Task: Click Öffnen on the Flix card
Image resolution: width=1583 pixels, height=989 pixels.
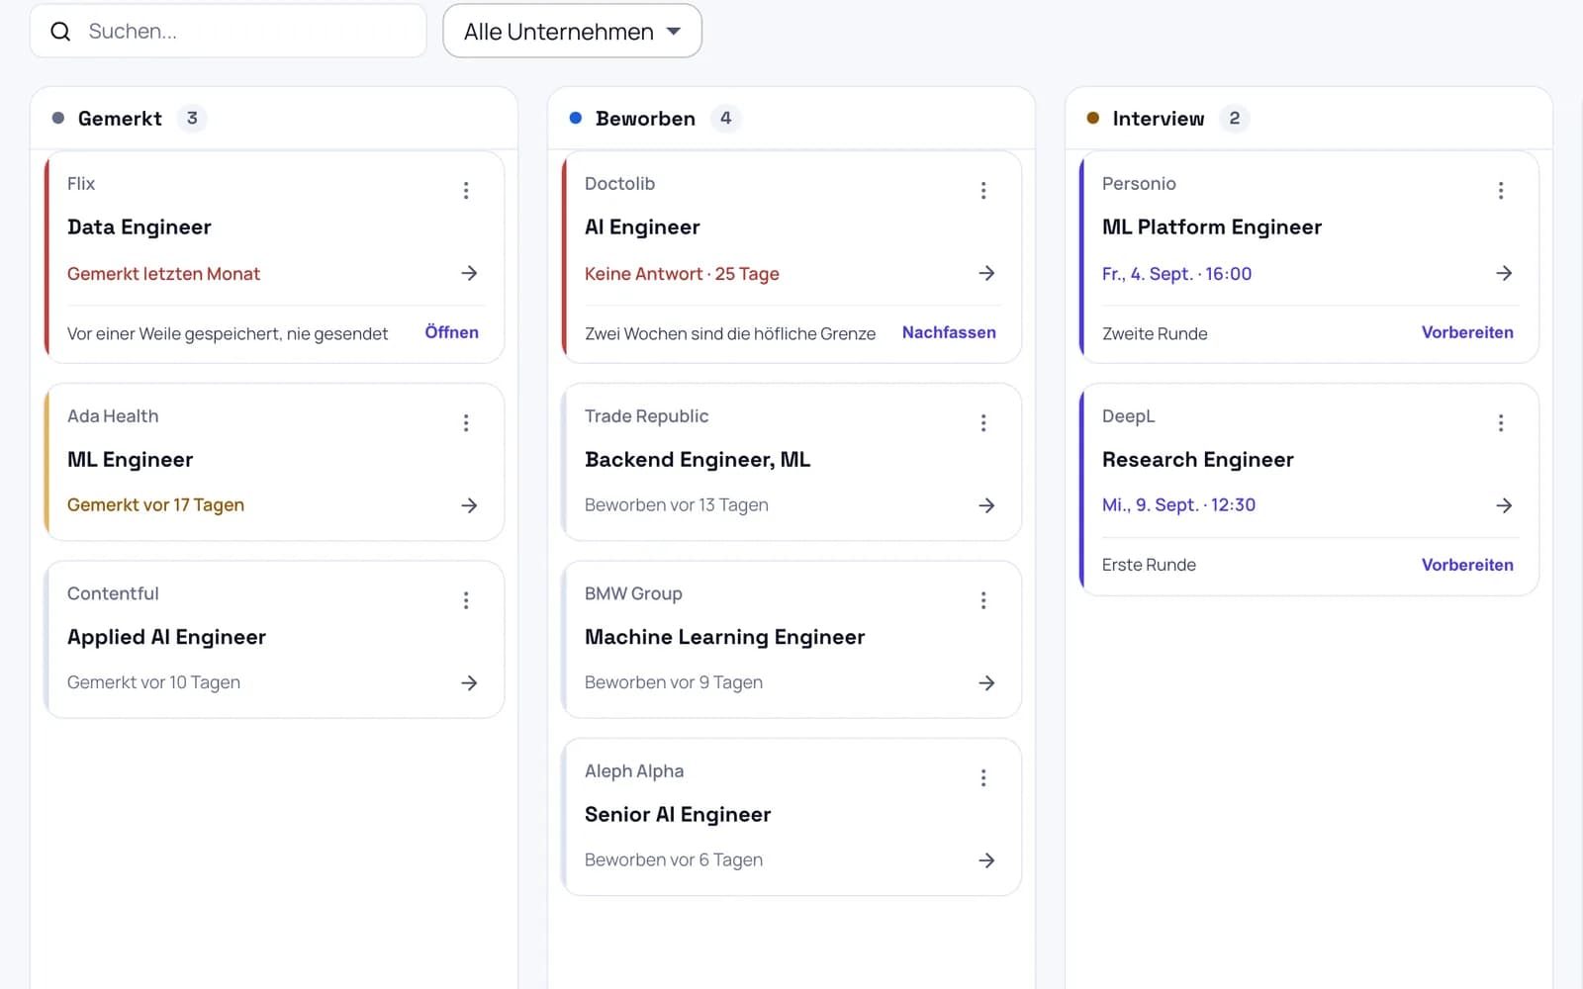Action: 452,332
